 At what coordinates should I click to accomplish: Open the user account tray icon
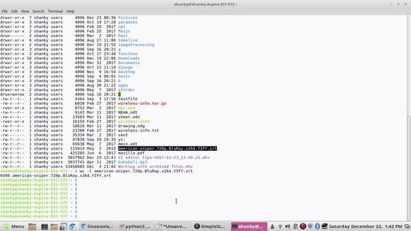coord(272,227)
